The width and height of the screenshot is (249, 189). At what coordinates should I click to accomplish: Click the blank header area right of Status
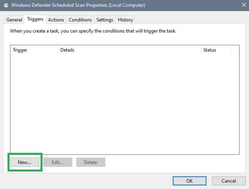pyautogui.click(x=235, y=50)
